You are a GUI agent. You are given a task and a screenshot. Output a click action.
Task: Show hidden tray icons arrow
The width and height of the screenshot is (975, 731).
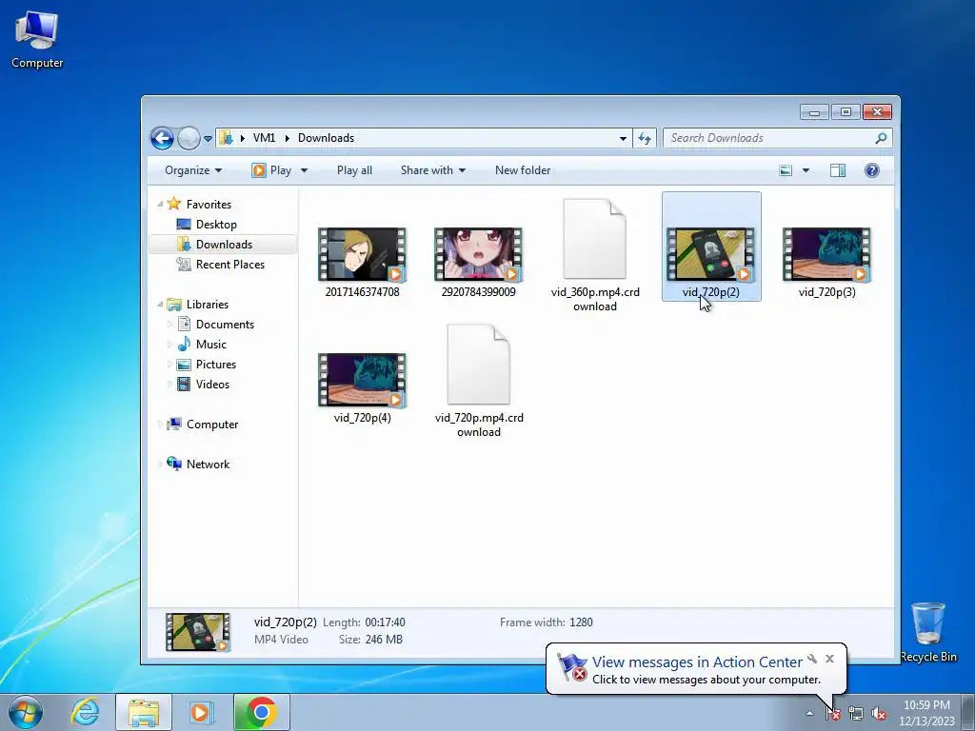[x=809, y=713]
